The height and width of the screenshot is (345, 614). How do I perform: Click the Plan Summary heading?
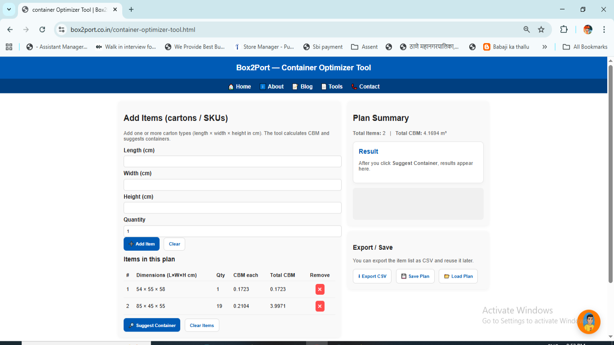tap(381, 118)
